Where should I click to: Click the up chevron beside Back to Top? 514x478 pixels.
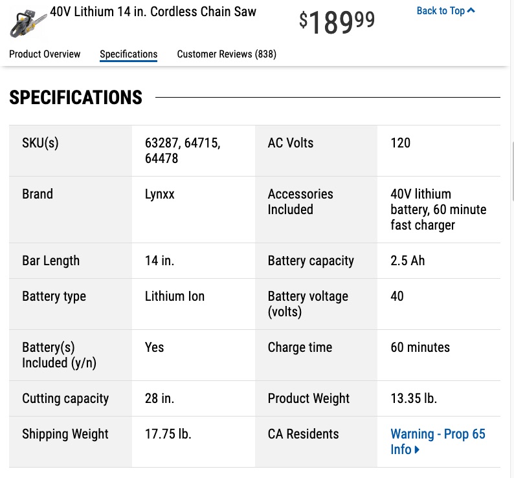[471, 10]
